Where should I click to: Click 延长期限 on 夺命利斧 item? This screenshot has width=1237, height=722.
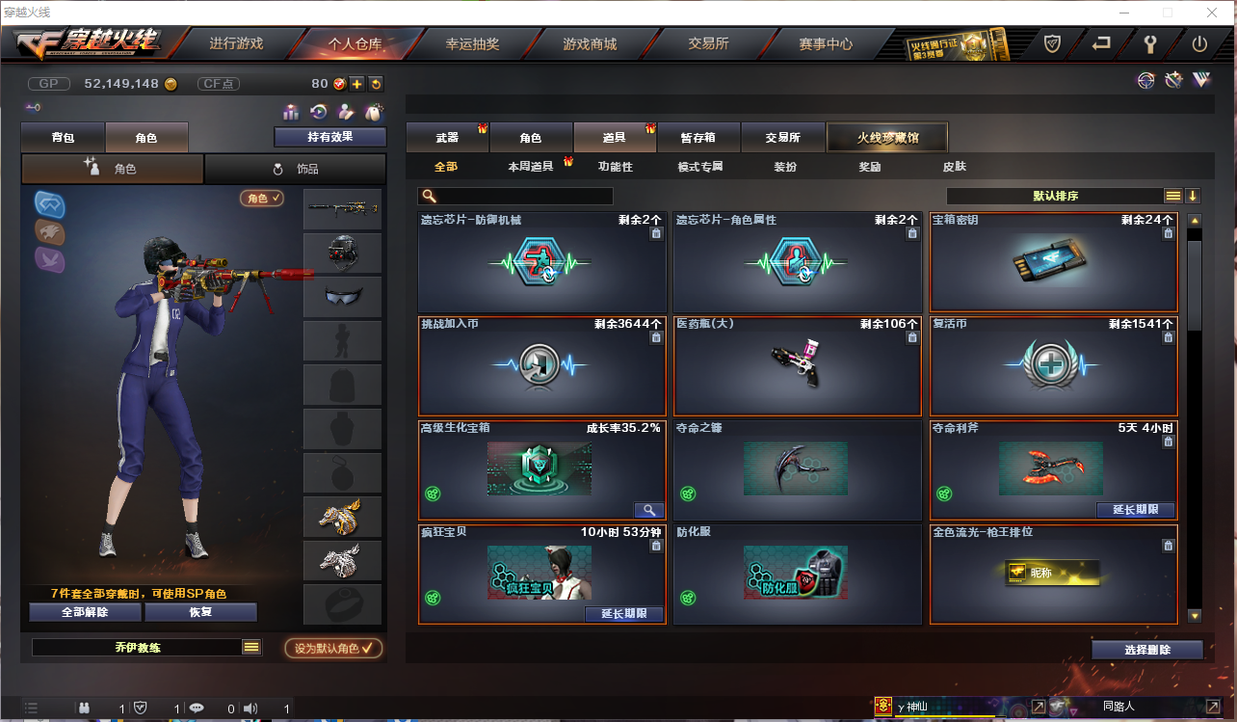(1135, 510)
